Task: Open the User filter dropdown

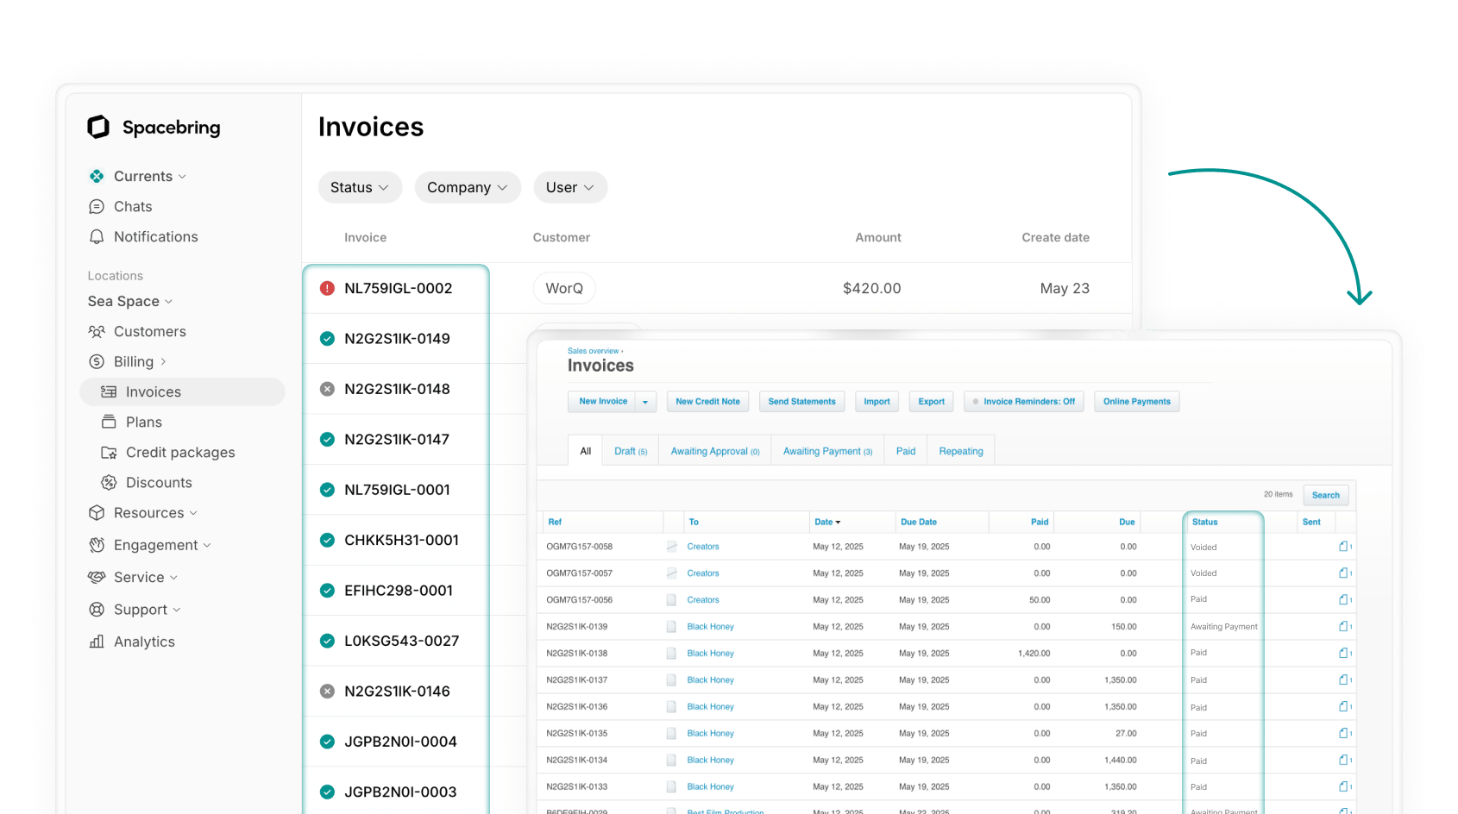Action: pos(570,187)
